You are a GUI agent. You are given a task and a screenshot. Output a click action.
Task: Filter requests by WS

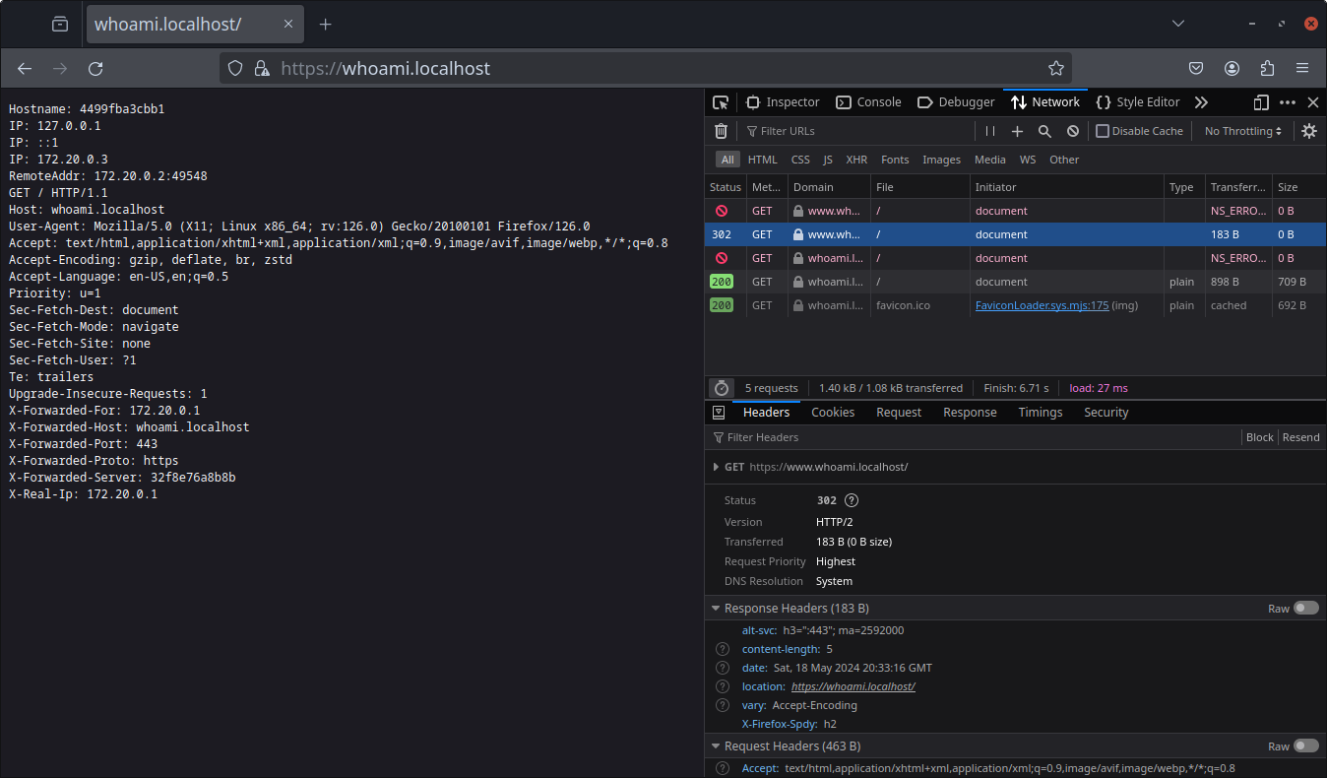click(x=1027, y=160)
